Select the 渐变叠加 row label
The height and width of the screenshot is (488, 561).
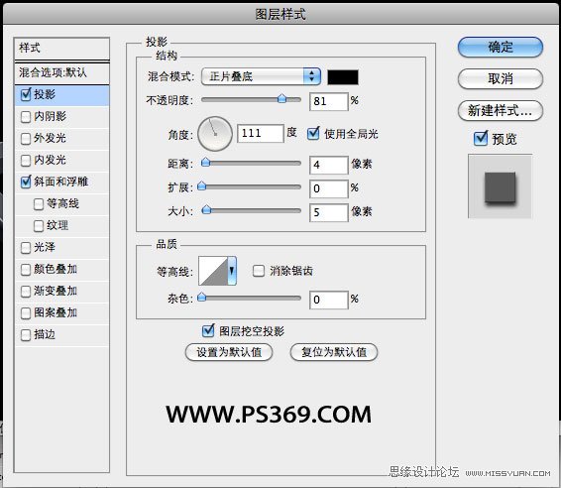[56, 291]
